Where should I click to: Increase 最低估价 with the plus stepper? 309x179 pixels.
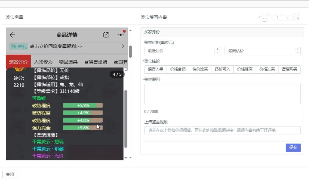[217, 49]
